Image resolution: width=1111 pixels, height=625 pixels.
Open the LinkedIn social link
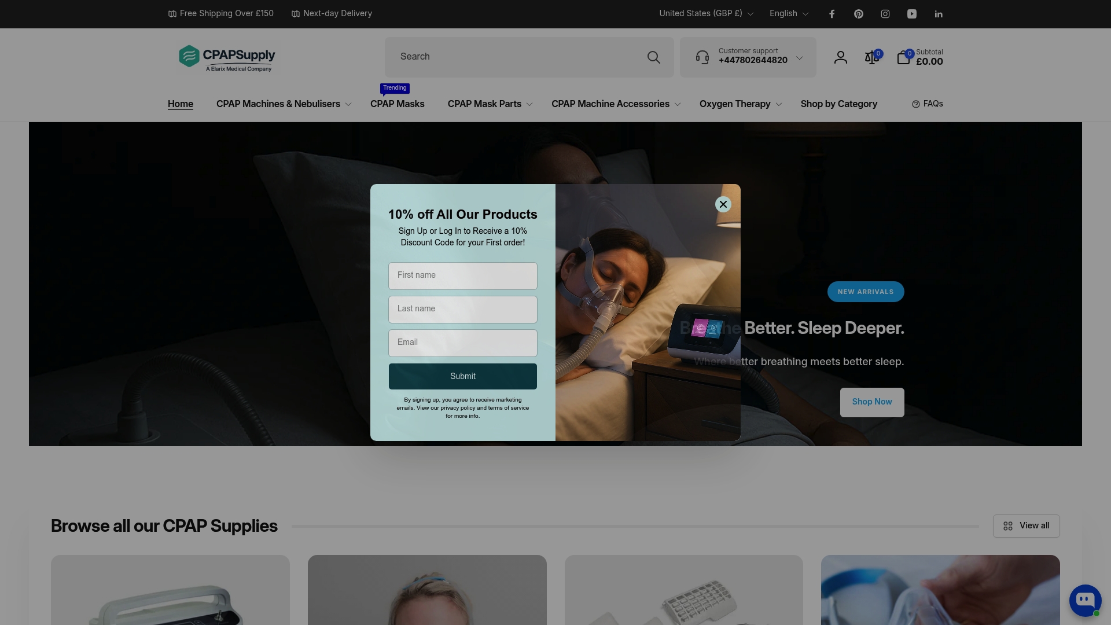point(938,14)
